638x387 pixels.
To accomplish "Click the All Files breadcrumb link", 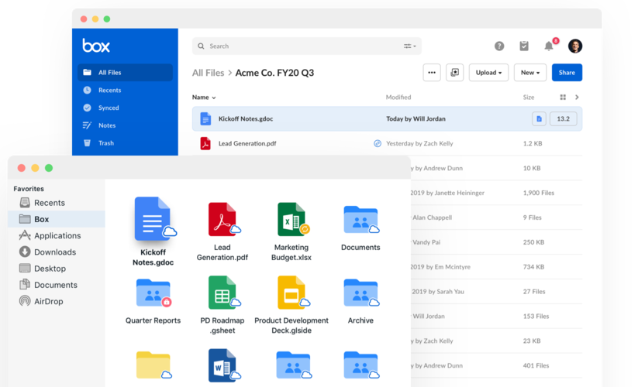I will (208, 73).
